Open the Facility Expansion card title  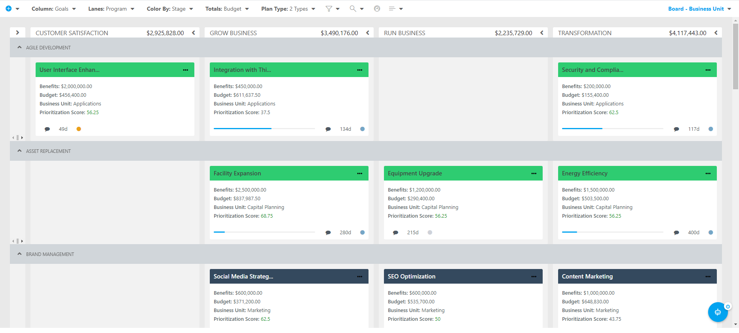coord(237,173)
